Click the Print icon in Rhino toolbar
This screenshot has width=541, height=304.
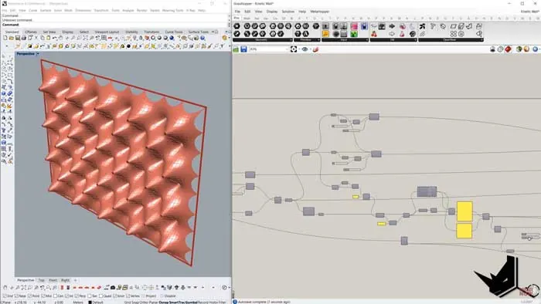click(x=23, y=38)
